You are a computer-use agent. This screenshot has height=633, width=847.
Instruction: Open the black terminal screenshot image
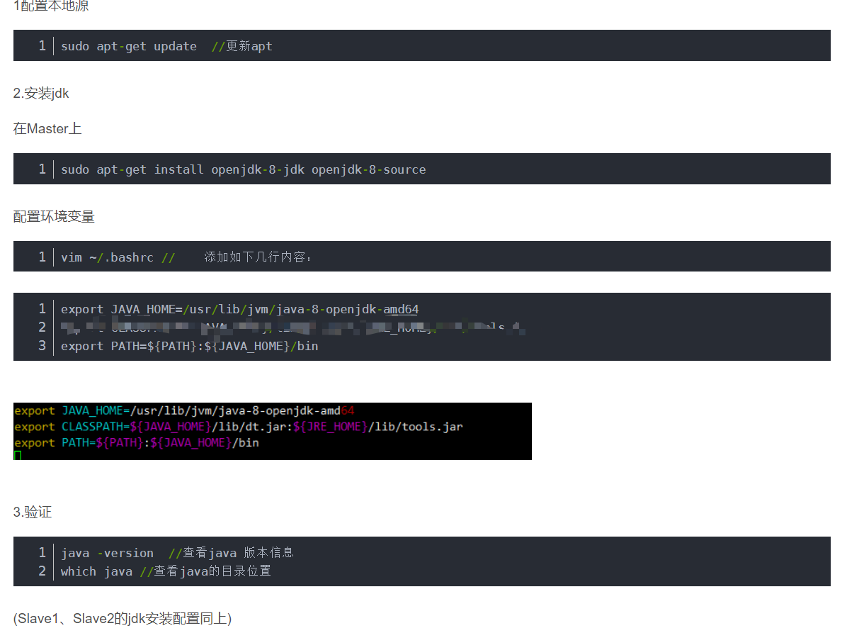(x=272, y=431)
